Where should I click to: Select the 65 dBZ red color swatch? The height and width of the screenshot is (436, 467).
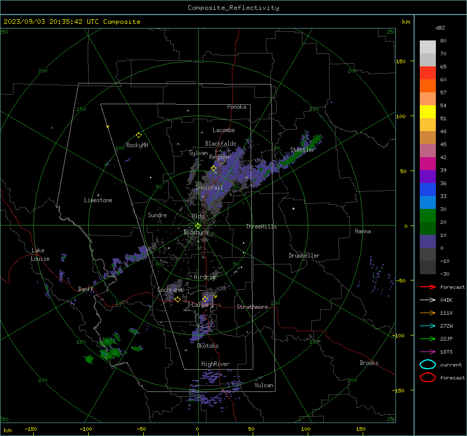(x=428, y=73)
